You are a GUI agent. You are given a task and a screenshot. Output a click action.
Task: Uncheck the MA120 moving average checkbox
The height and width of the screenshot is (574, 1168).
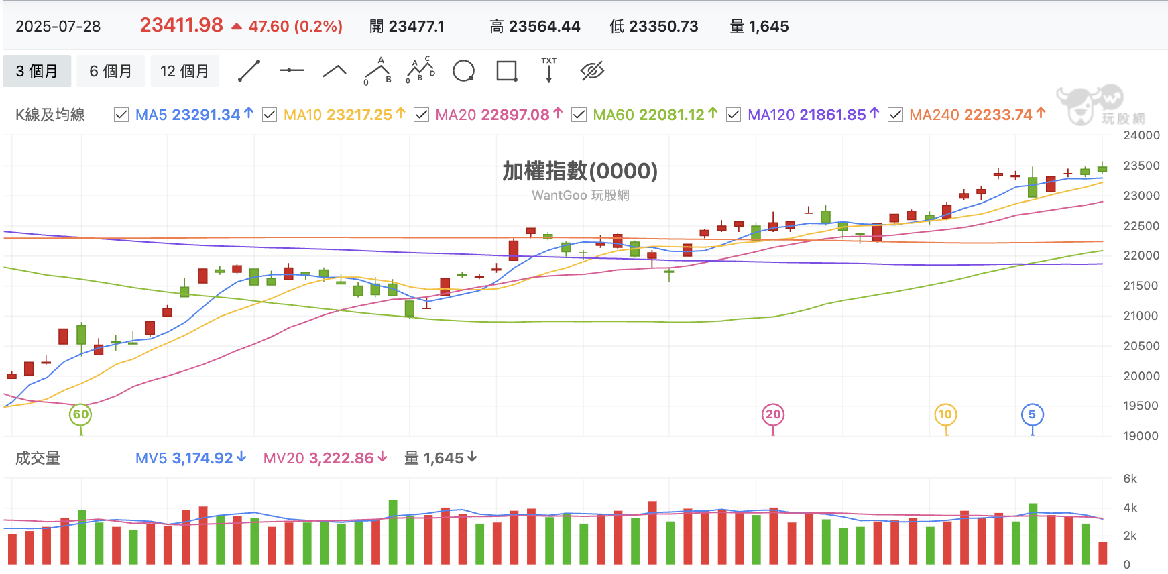pos(734,115)
